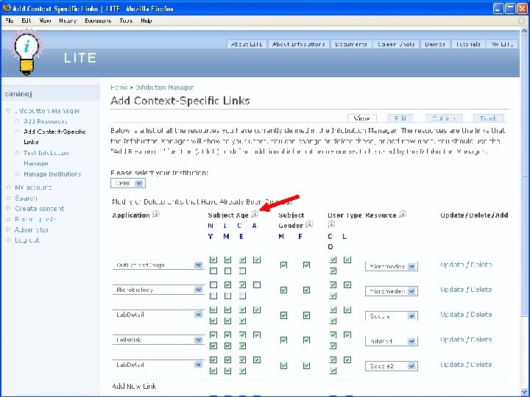Click the Home breadcrumb link
The height and width of the screenshot is (397, 530).
[x=119, y=87]
